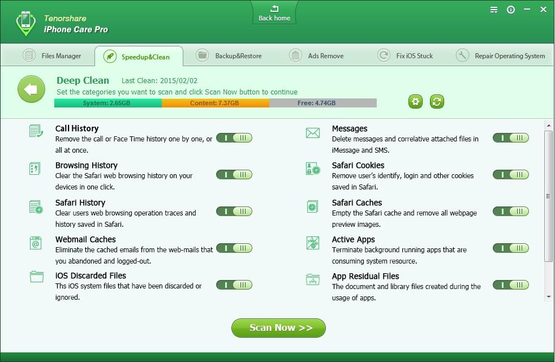555x362 pixels.
Task: Open the info icon in title bar
Action: click(511, 10)
